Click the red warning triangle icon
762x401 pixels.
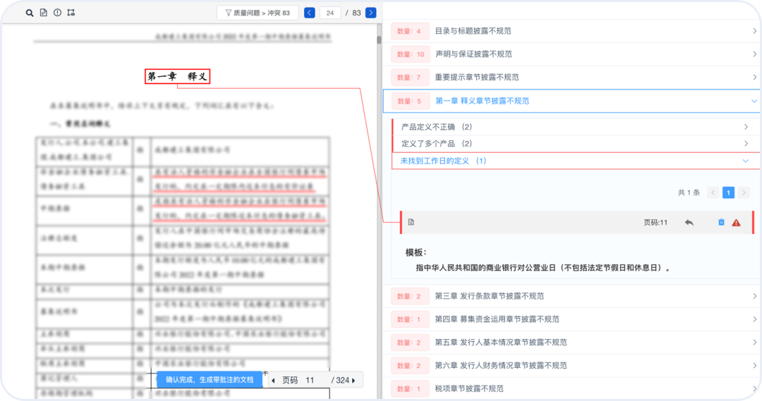pos(736,222)
